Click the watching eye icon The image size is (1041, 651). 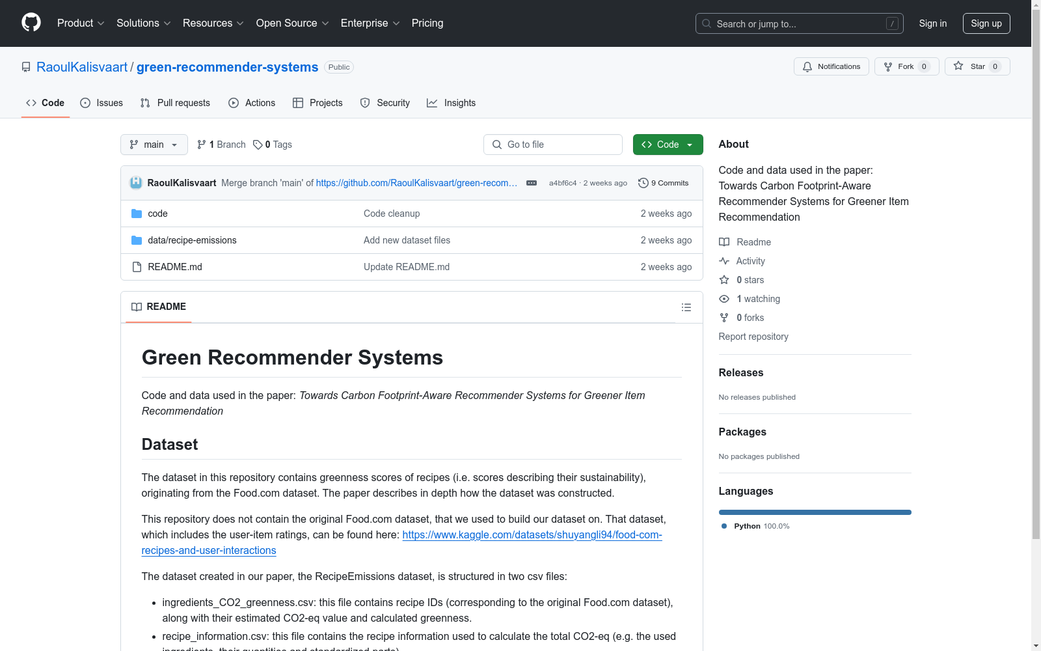[x=724, y=299]
